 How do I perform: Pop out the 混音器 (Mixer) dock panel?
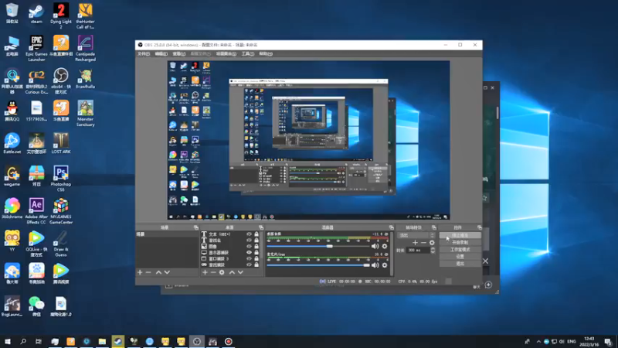(x=392, y=227)
